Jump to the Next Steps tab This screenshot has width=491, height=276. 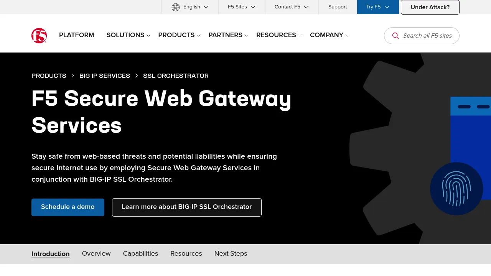coord(231,254)
